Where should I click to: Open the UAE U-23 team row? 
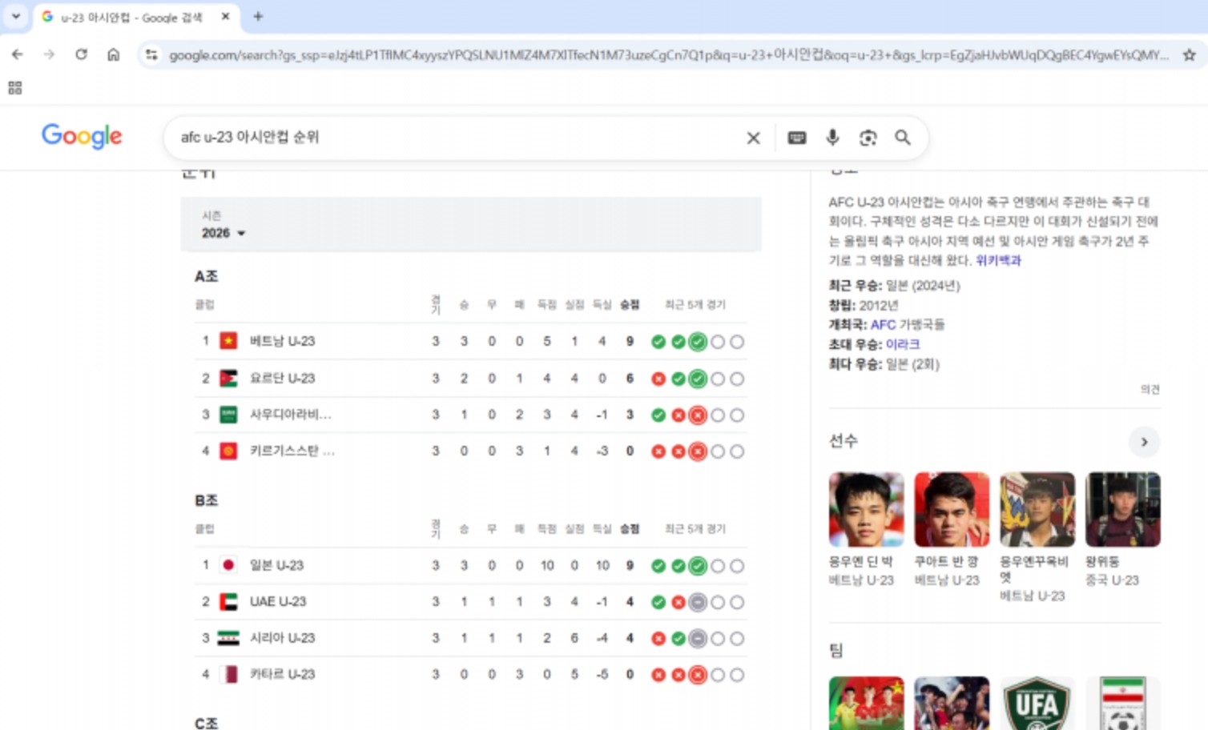pyautogui.click(x=470, y=601)
